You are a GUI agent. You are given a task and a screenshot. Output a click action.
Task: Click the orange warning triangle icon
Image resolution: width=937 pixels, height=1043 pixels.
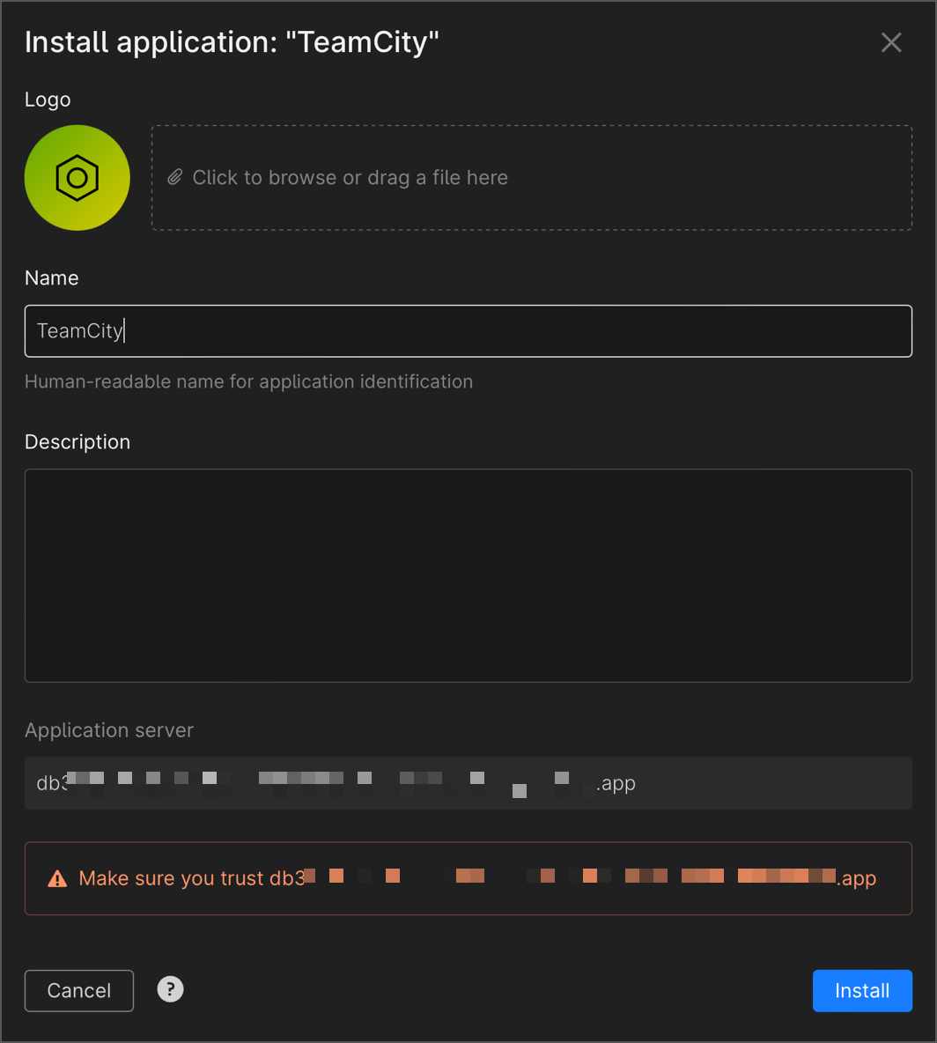59,877
